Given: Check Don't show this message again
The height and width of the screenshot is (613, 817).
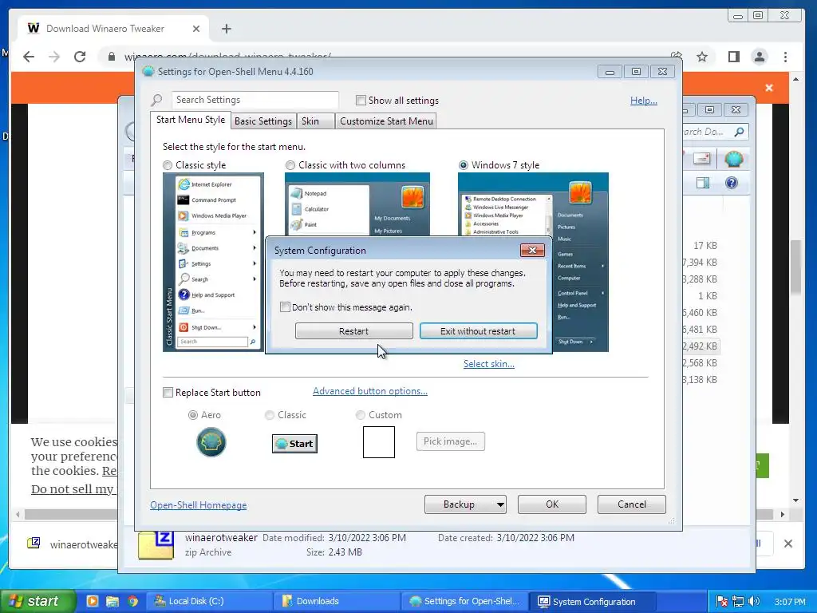Looking at the screenshot, I should click(285, 307).
